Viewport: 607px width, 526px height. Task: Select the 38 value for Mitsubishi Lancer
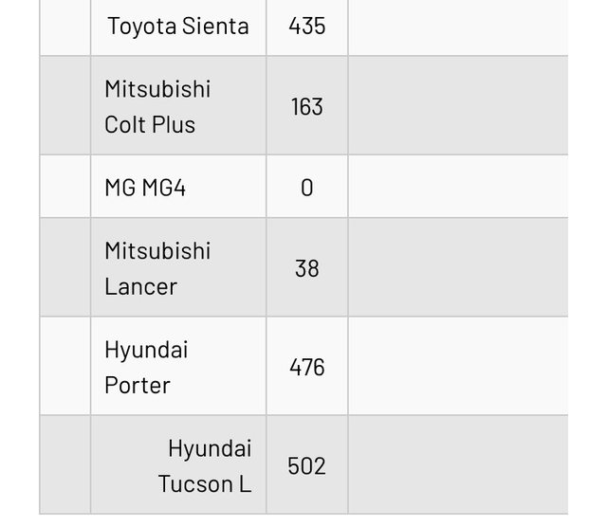[x=306, y=268]
